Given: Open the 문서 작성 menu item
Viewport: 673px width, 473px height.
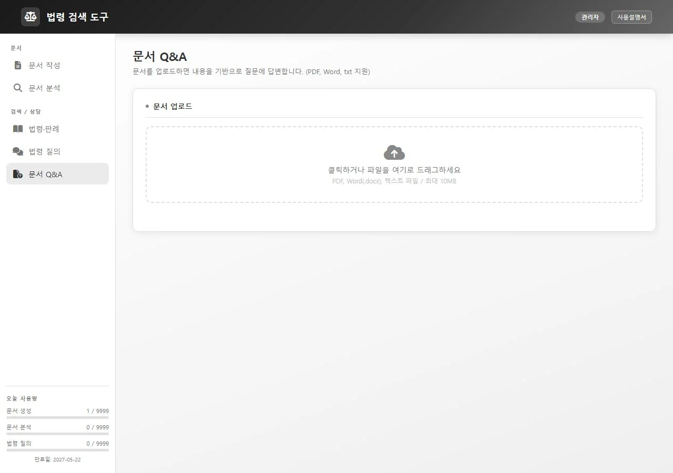Looking at the screenshot, I should click(57, 65).
